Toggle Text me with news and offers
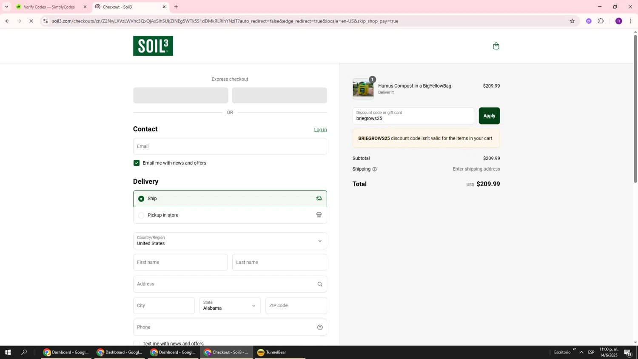The image size is (638, 359). click(137, 344)
